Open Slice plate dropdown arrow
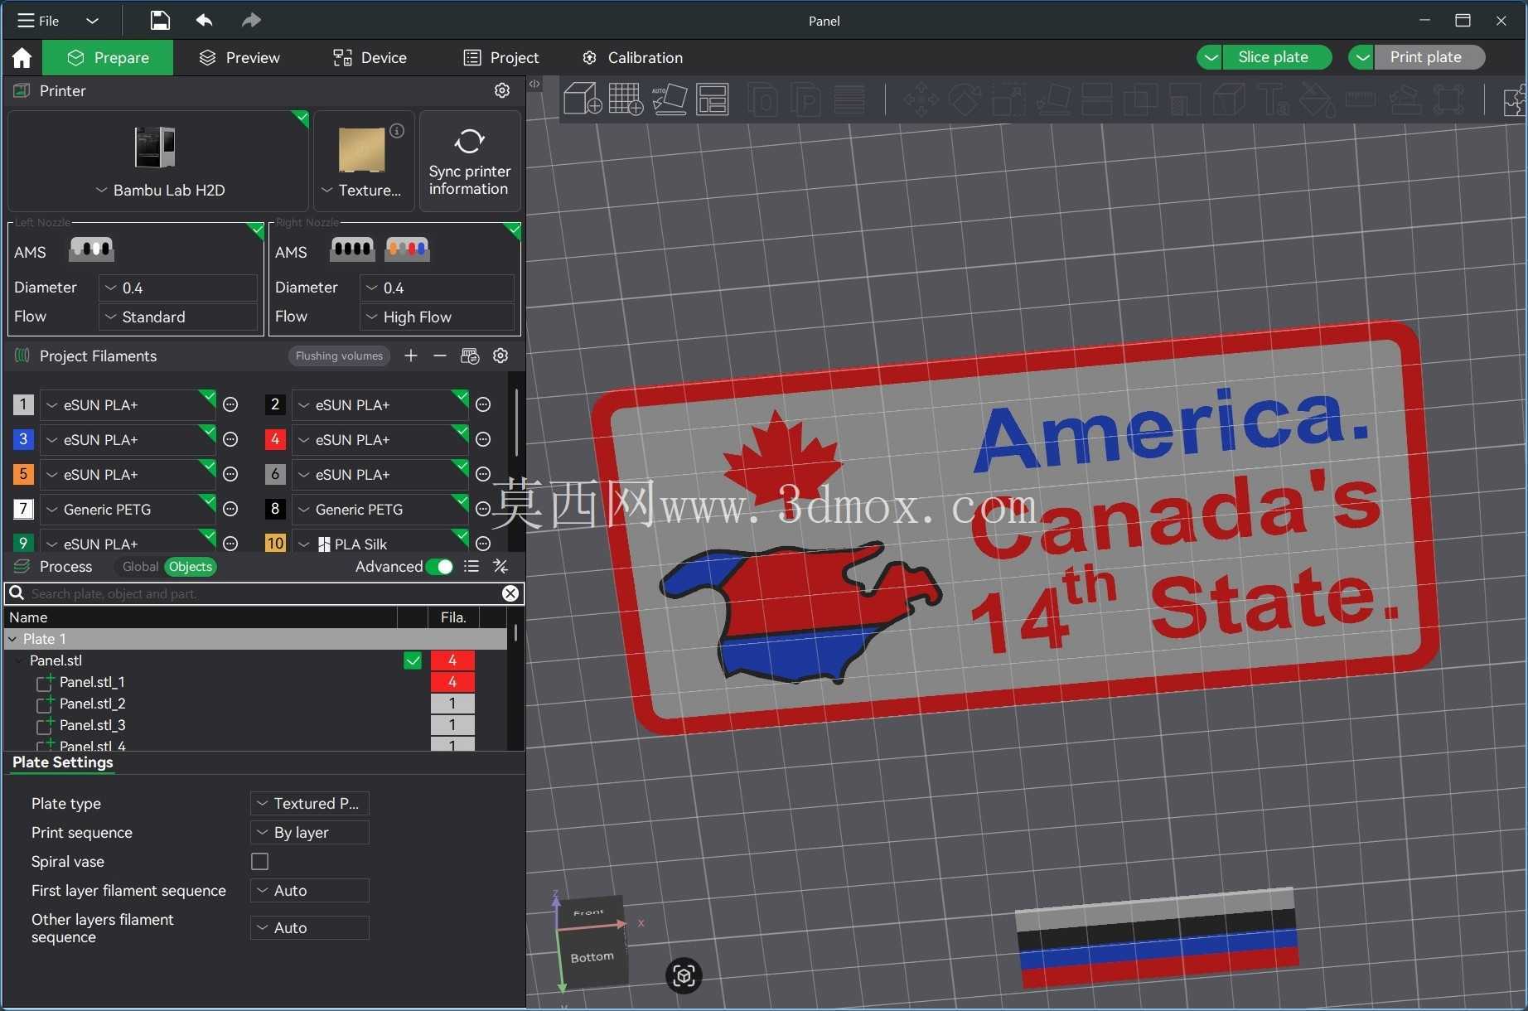Screen dimensions: 1528x1011 pos(1211,57)
